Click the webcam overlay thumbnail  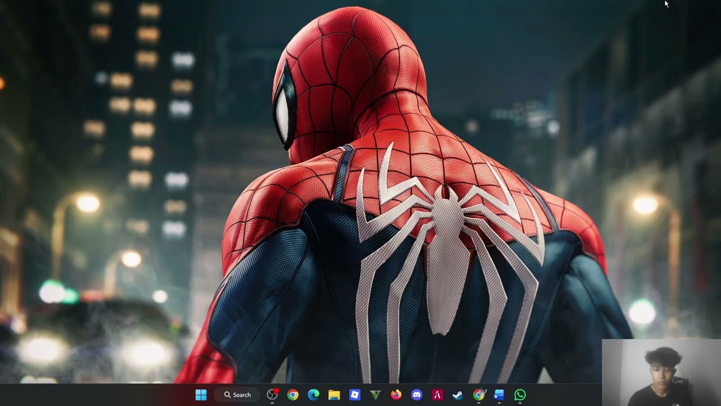[x=661, y=372]
